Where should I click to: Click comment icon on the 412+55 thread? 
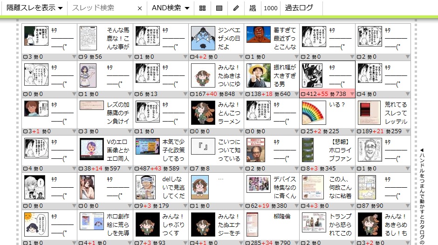304,94
